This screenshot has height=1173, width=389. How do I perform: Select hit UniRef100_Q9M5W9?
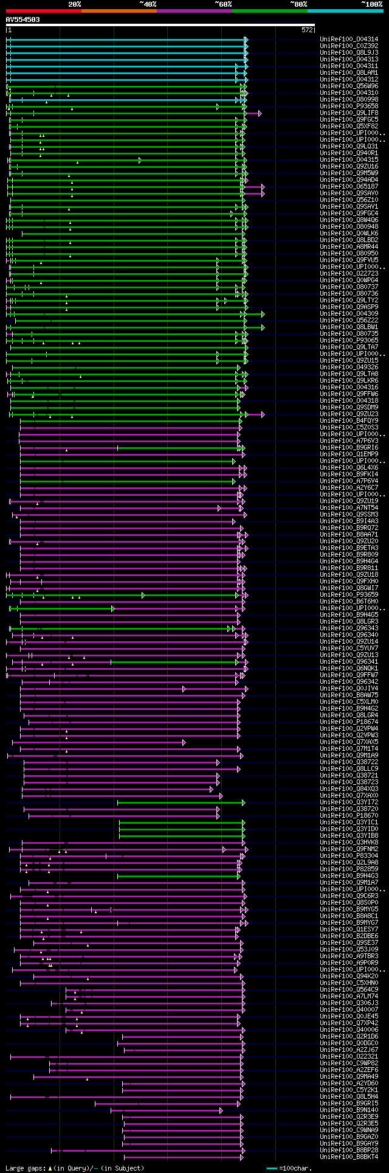(349, 173)
